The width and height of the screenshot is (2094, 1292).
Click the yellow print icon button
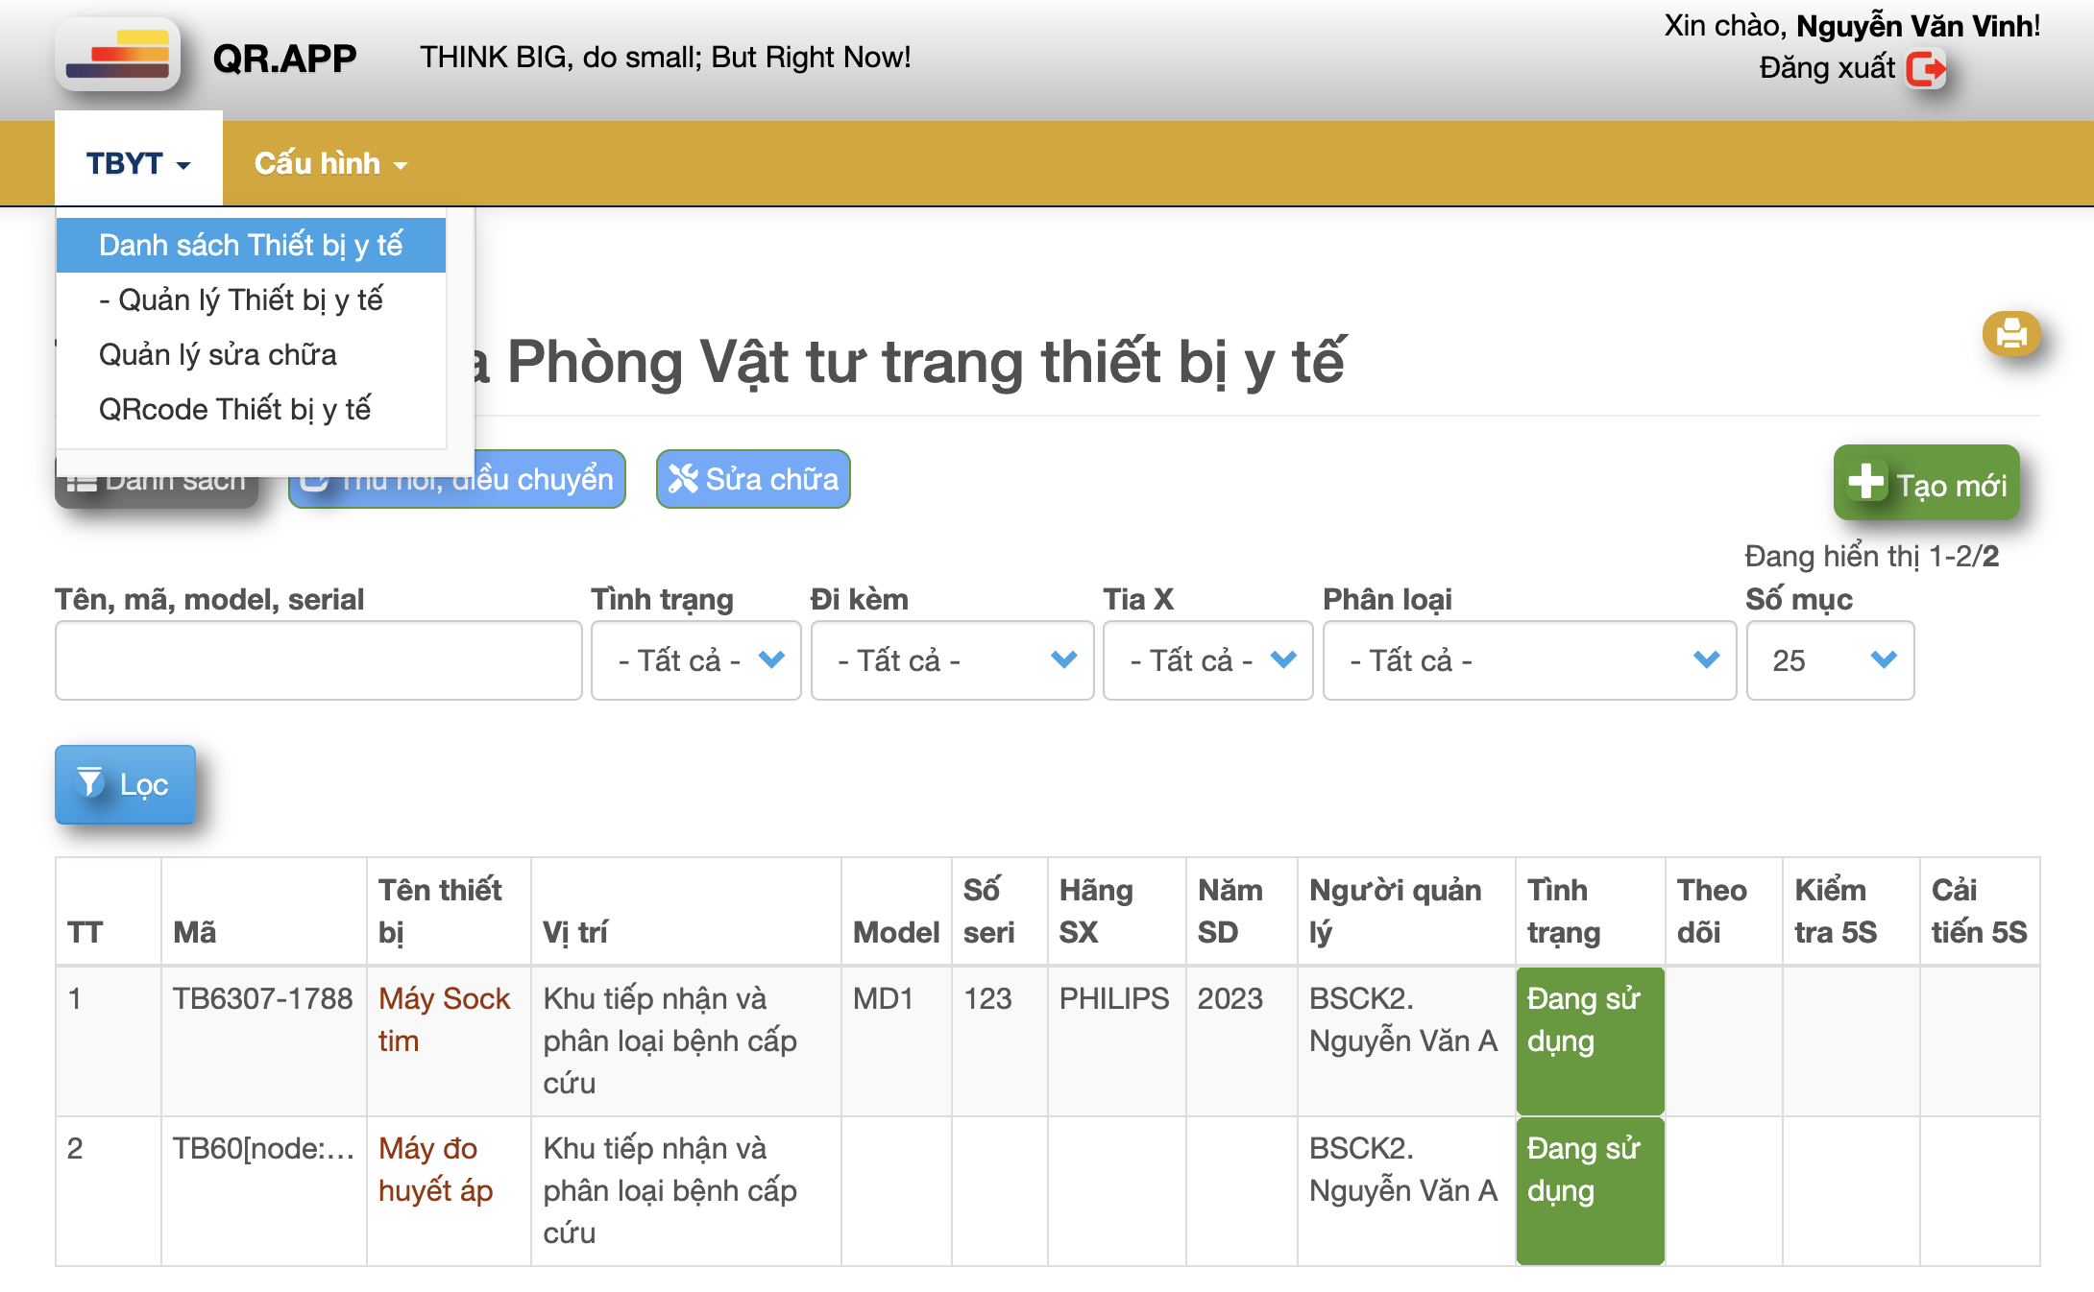pos(2010,334)
